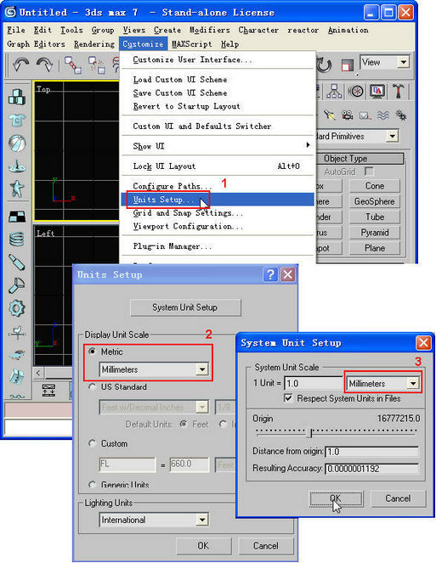Open the Metric Millimeters dropdown in Units Setup
This screenshot has height=563, width=436.
click(202, 369)
